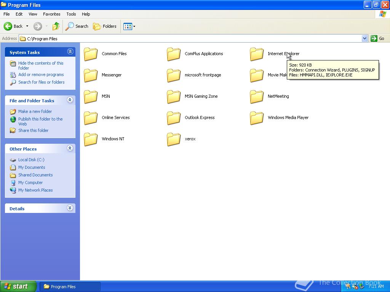Collapse the Other Places panel
The height and width of the screenshot is (292, 390).
point(70,148)
